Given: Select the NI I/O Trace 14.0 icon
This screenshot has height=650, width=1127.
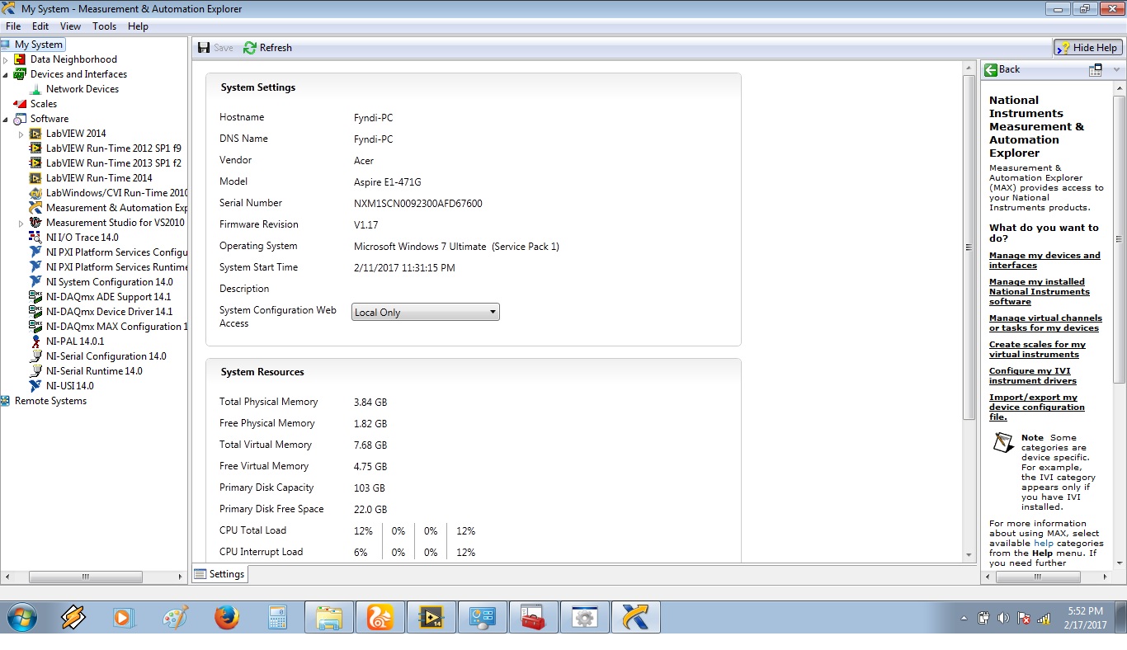Looking at the screenshot, I should pyautogui.click(x=35, y=238).
